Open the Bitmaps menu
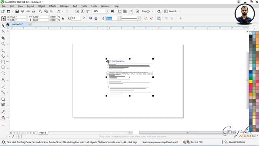 coord(64,6)
